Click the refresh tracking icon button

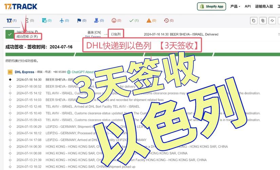272,21
